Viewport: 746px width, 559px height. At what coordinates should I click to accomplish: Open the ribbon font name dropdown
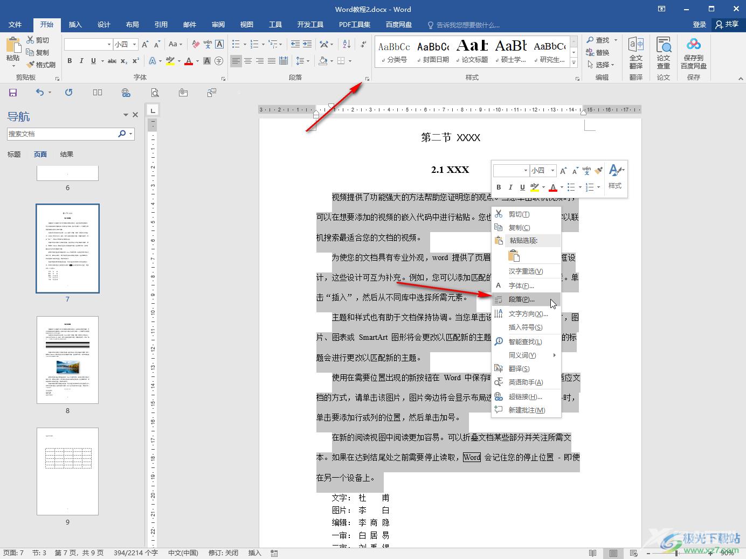tap(109, 44)
